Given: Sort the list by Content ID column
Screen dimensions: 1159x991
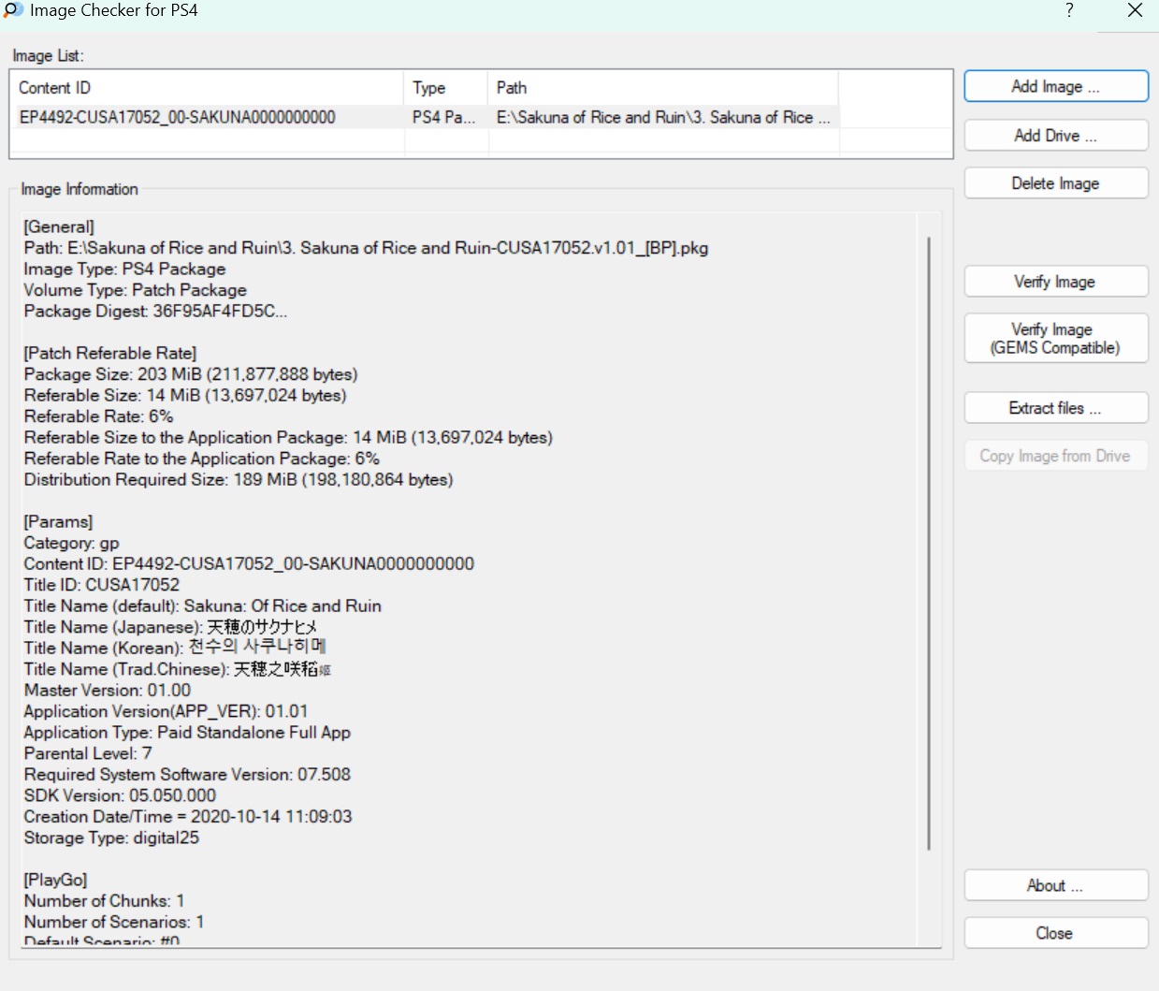Looking at the screenshot, I should click(x=207, y=88).
